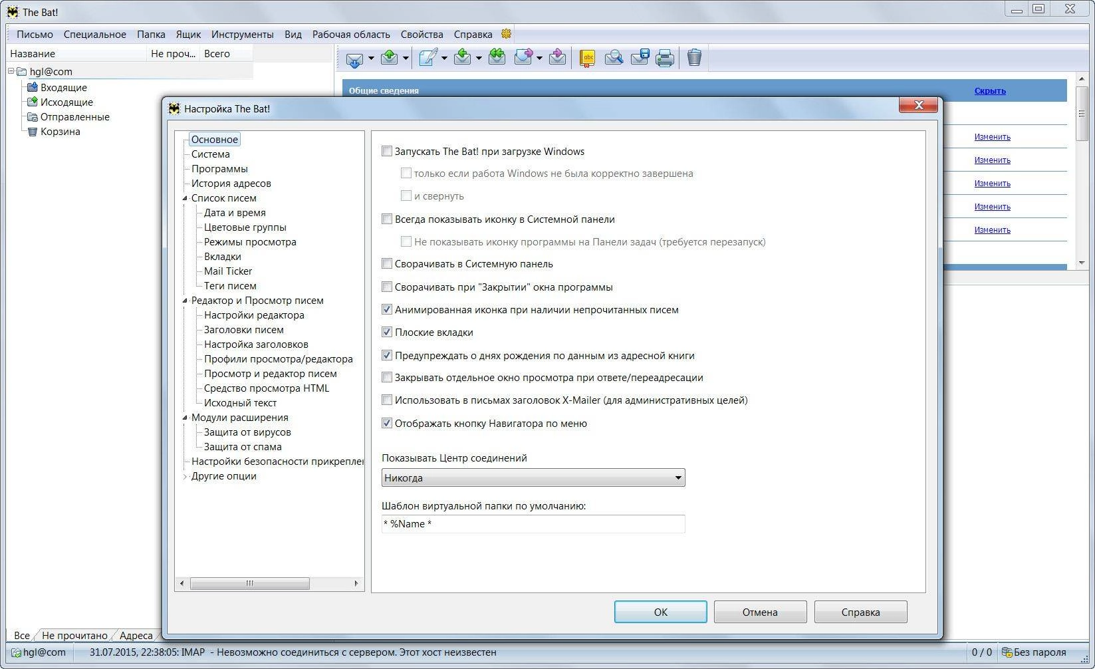
Task: Open the Ящик menu
Action: 188,34
